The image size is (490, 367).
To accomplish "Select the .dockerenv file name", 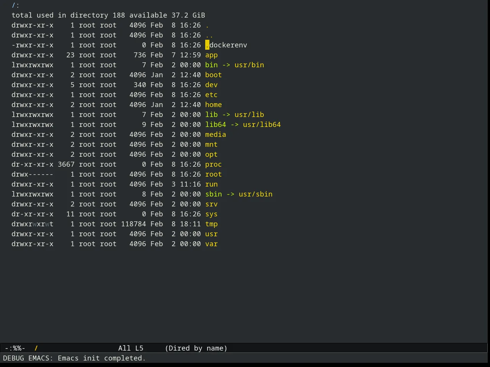I will pos(226,45).
